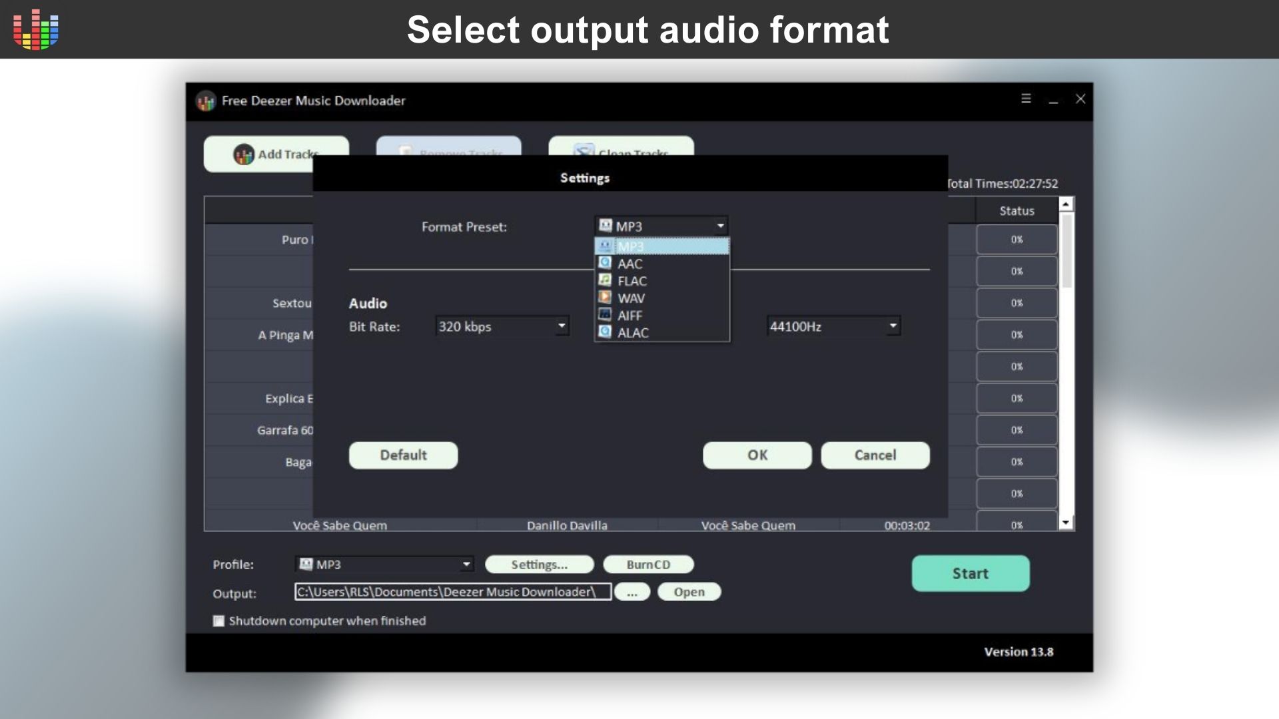Click the Add Tracks button icon
This screenshot has height=719, width=1279.
pyautogui.click(x=244, y=154)
